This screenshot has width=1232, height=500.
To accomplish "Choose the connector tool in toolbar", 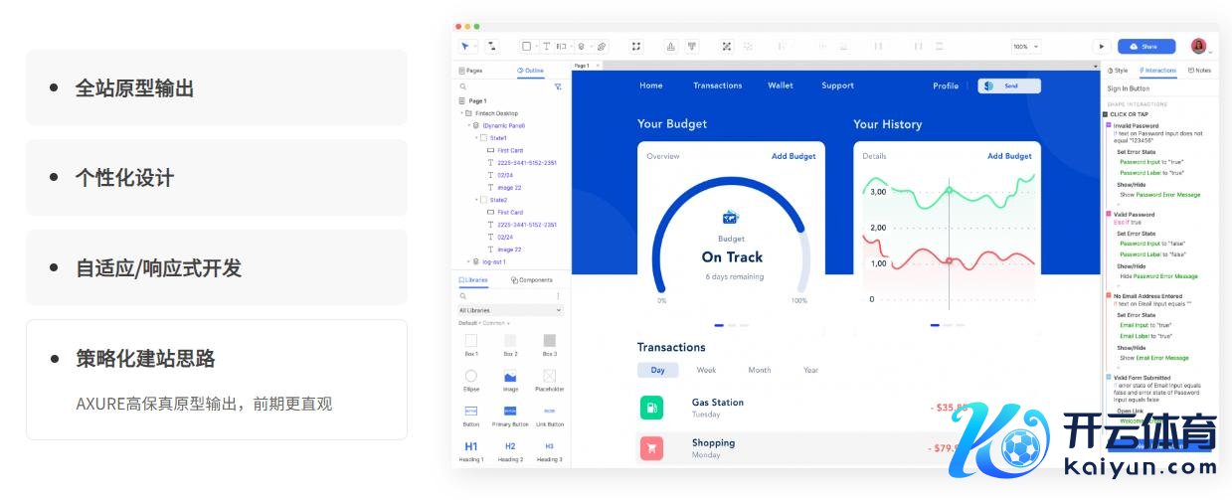I will [x=492, y=47].
